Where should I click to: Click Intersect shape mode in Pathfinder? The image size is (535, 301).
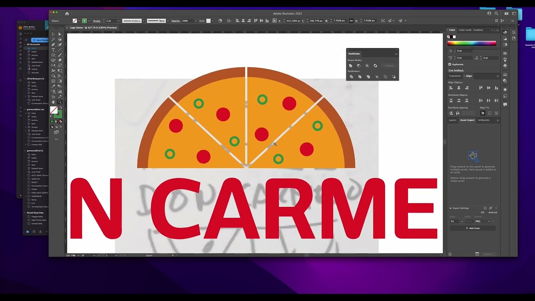click(x=367, y=66)
